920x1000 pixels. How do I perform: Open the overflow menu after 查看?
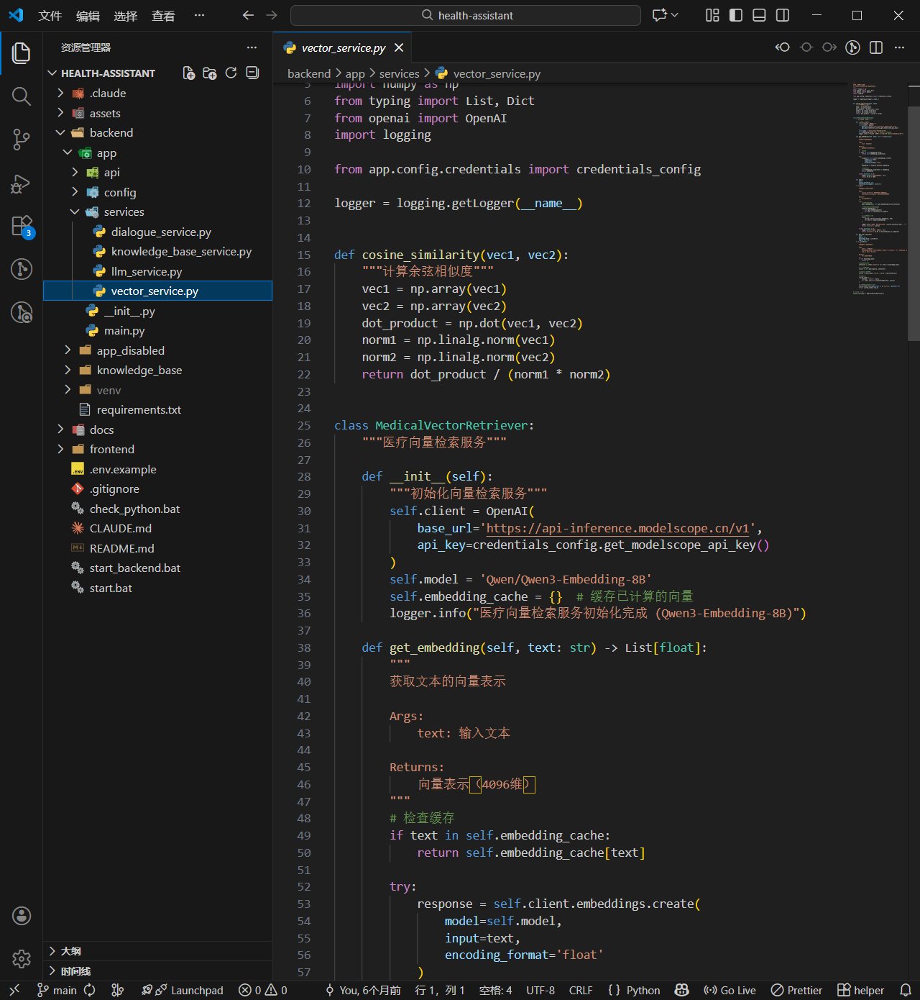199,15
